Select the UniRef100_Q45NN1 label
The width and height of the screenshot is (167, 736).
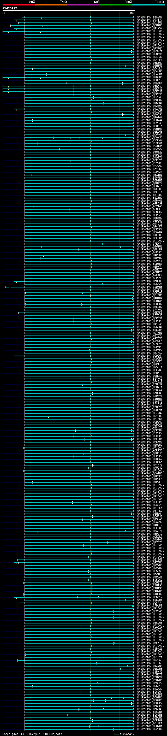pos(150,103)
